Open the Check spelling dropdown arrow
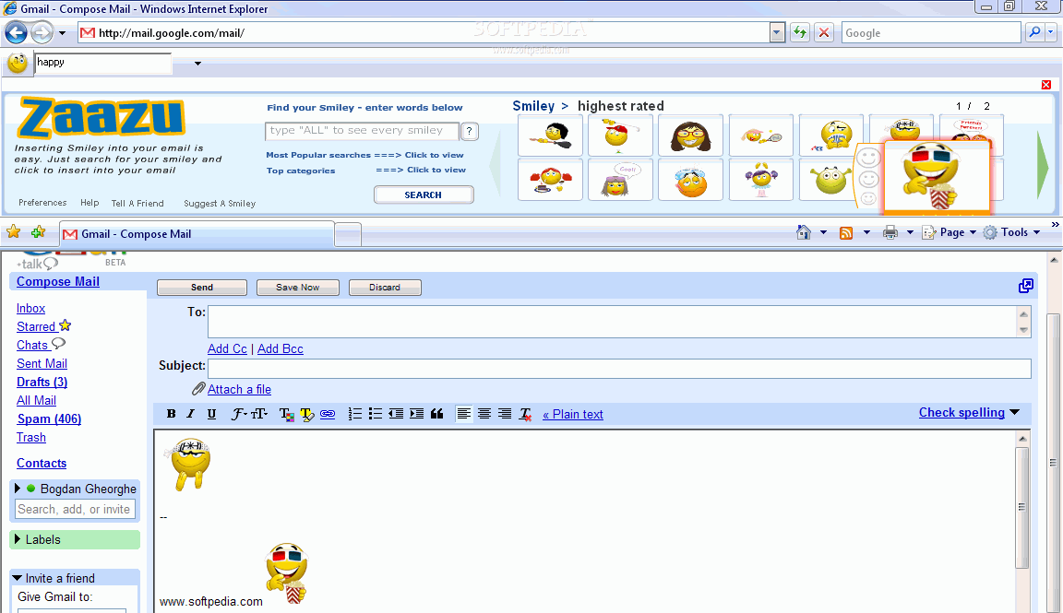Image resolution: width=1063 pixels, height=613 pixels. [1015, 412]
